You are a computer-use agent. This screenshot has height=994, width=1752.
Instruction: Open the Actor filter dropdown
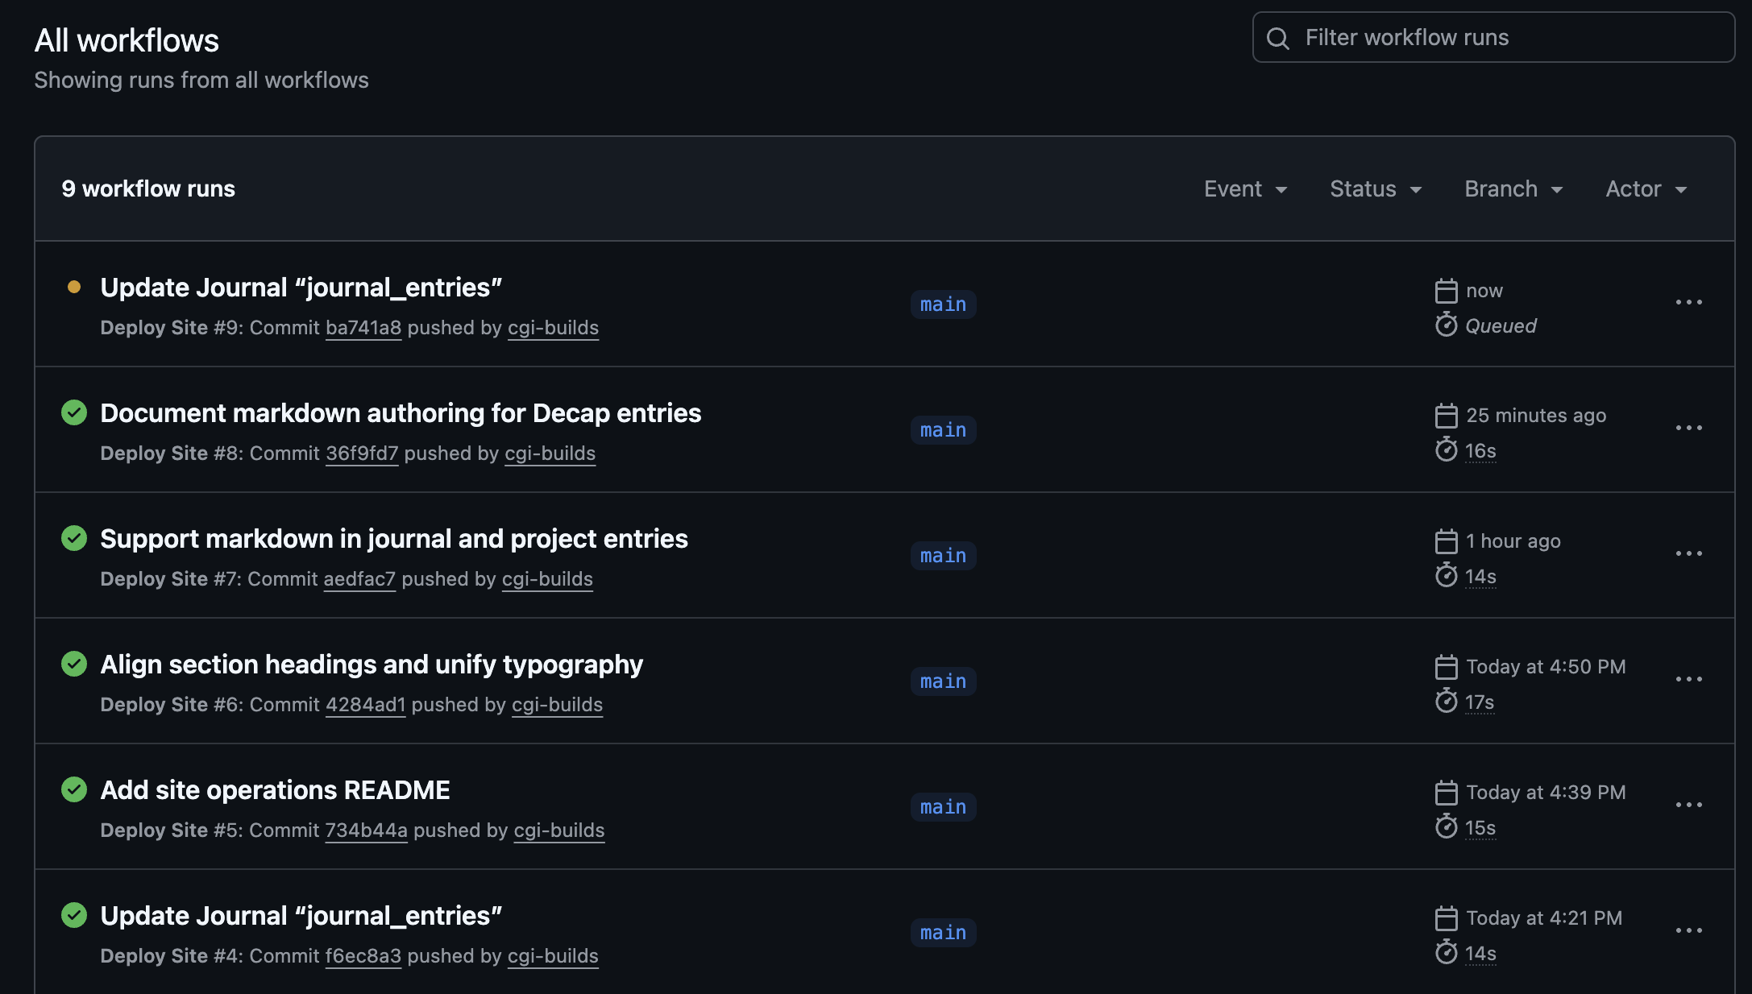coord(1645,188)
